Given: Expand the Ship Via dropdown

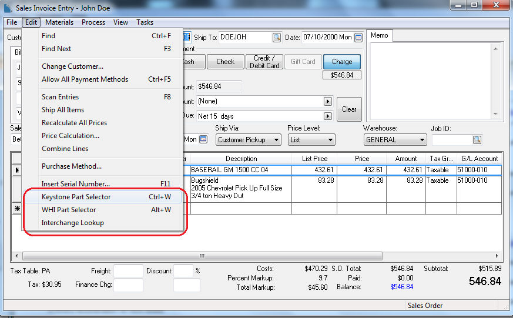Looking at the screenshot, I should coord(276,140).
